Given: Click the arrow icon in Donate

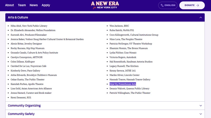Looking at the screenshot, I should (x=198, y=5).
